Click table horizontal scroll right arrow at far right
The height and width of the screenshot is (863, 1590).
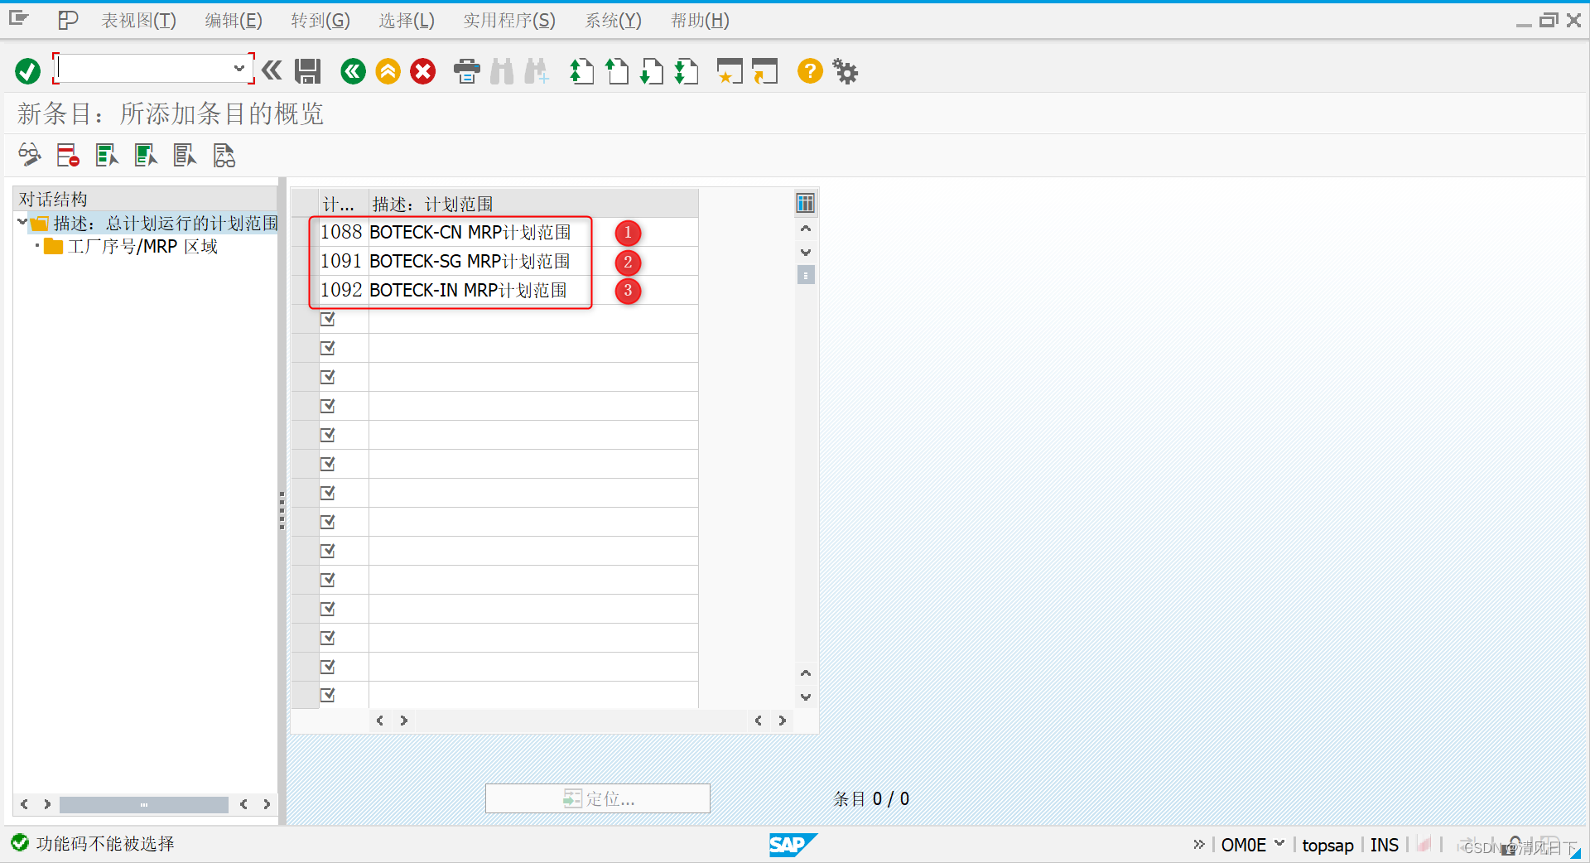click(x=782, y=721)
